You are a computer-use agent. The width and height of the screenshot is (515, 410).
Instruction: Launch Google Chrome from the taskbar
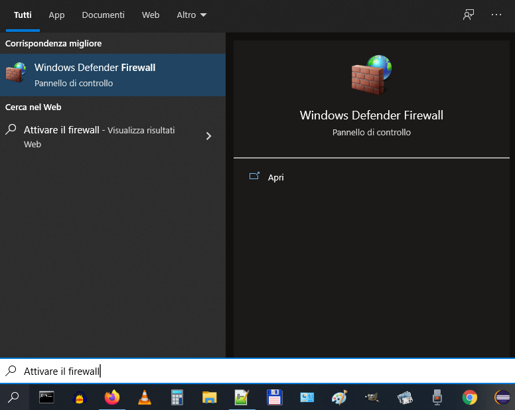pyautogui.click(x=470, y=397)
